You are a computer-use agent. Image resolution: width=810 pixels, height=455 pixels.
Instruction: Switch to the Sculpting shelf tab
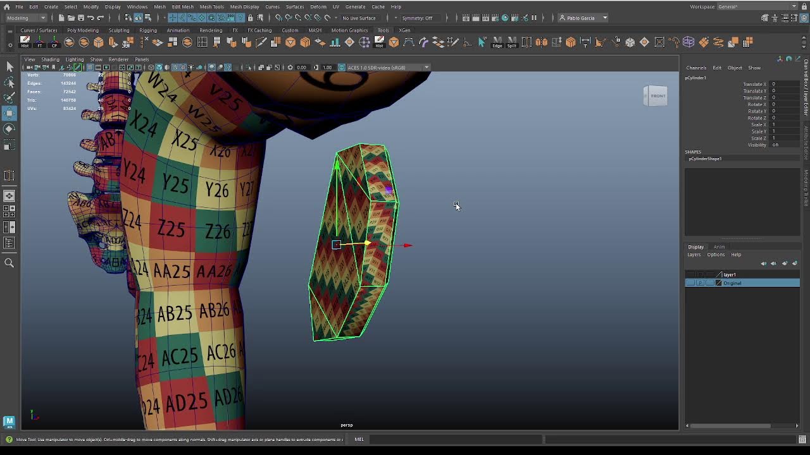(118, 30)
